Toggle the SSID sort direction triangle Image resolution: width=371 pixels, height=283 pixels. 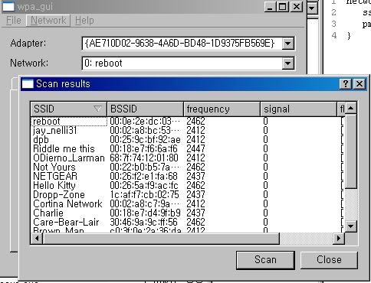[97, 109]
